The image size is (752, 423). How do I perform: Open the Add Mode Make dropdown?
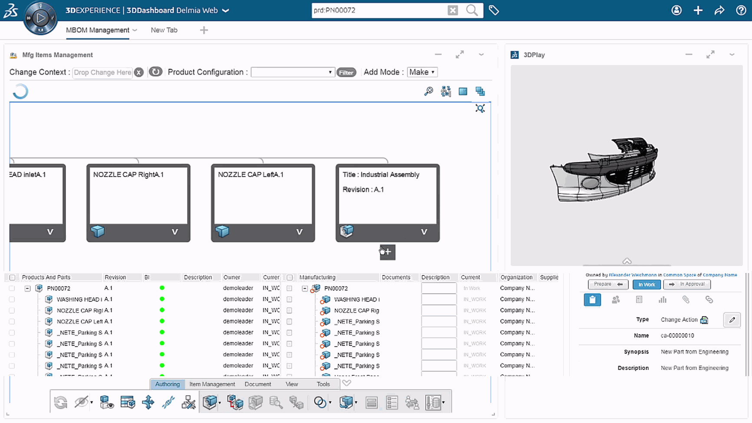pyautogui.click(x=422, y=72)
